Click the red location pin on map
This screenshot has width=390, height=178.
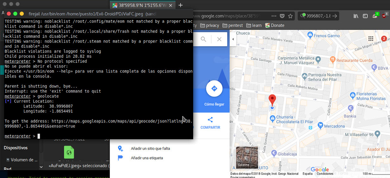272,100
